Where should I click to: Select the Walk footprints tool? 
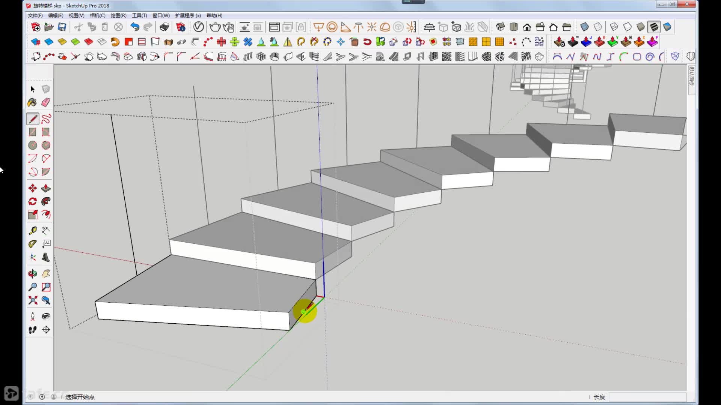tap(33, 330)
